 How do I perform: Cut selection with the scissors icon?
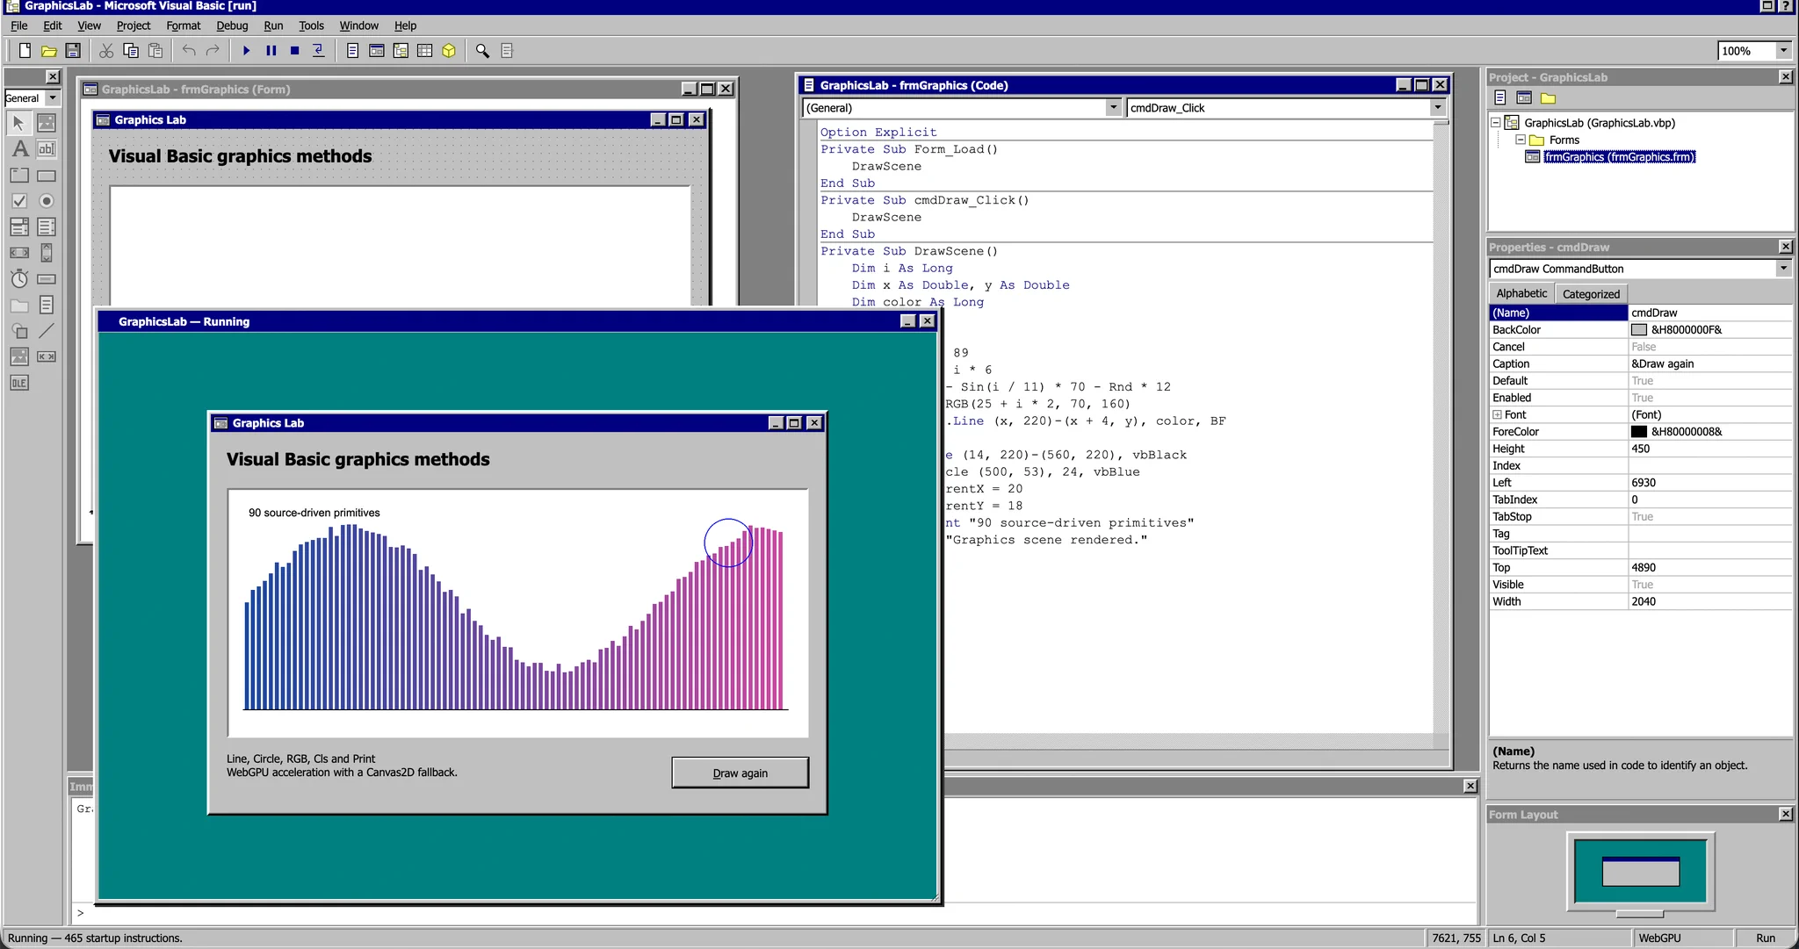pyautogui.click(x=106, y=51)
